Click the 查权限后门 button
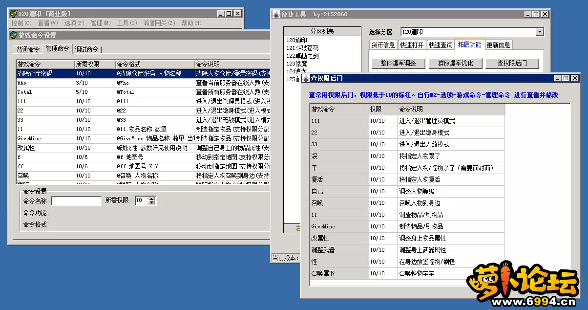Viewport: 588px width, 310px height. 512,63
